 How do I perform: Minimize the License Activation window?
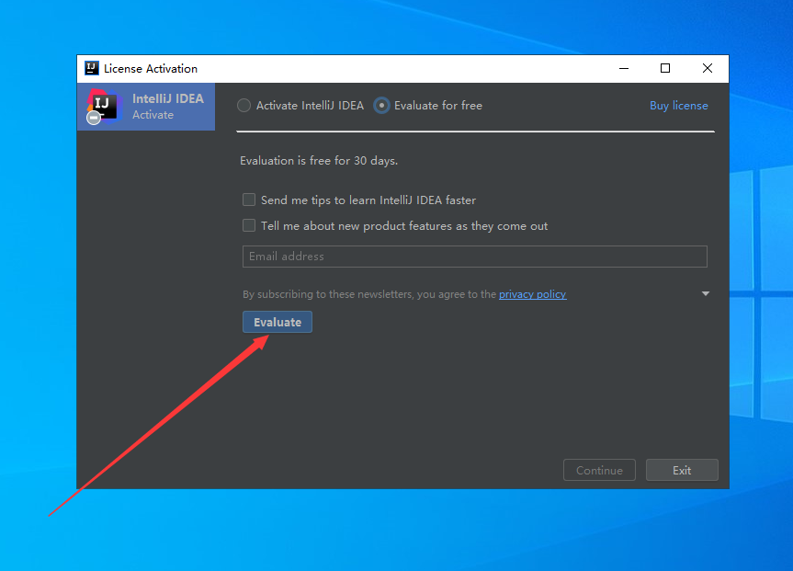623,68
